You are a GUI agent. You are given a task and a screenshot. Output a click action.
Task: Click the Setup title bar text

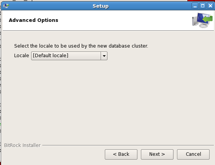pos(101,6)
